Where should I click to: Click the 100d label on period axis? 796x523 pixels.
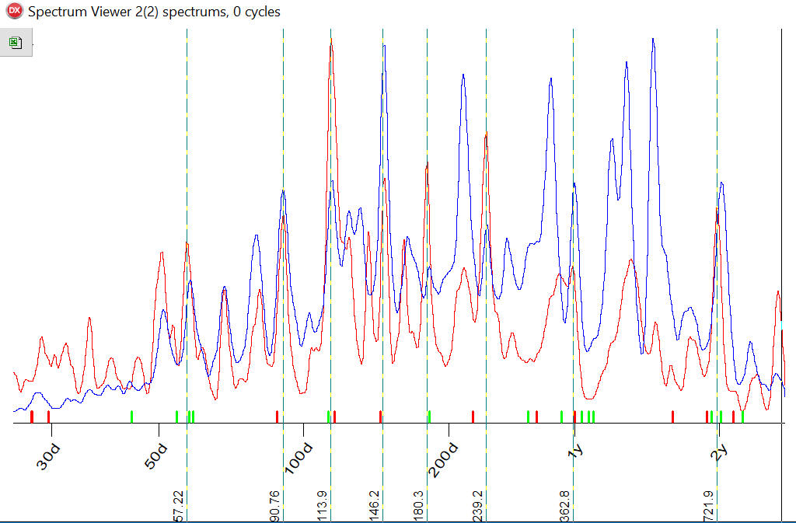pos(299,458)
